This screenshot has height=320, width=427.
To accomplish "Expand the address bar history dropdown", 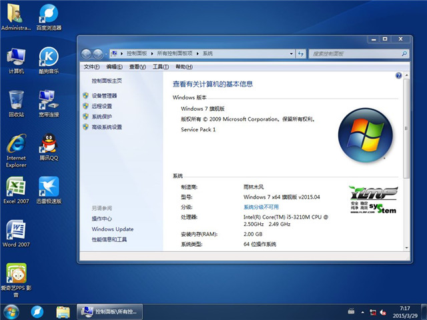I will [x=291, y=53].
